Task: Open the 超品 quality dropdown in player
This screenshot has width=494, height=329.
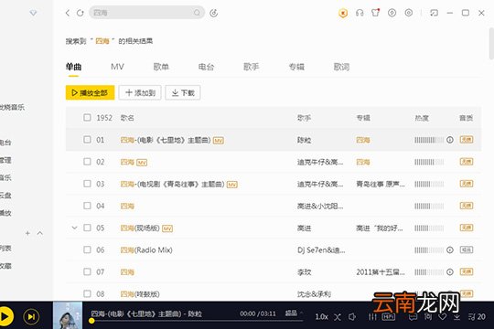Action: pos(294,313)
